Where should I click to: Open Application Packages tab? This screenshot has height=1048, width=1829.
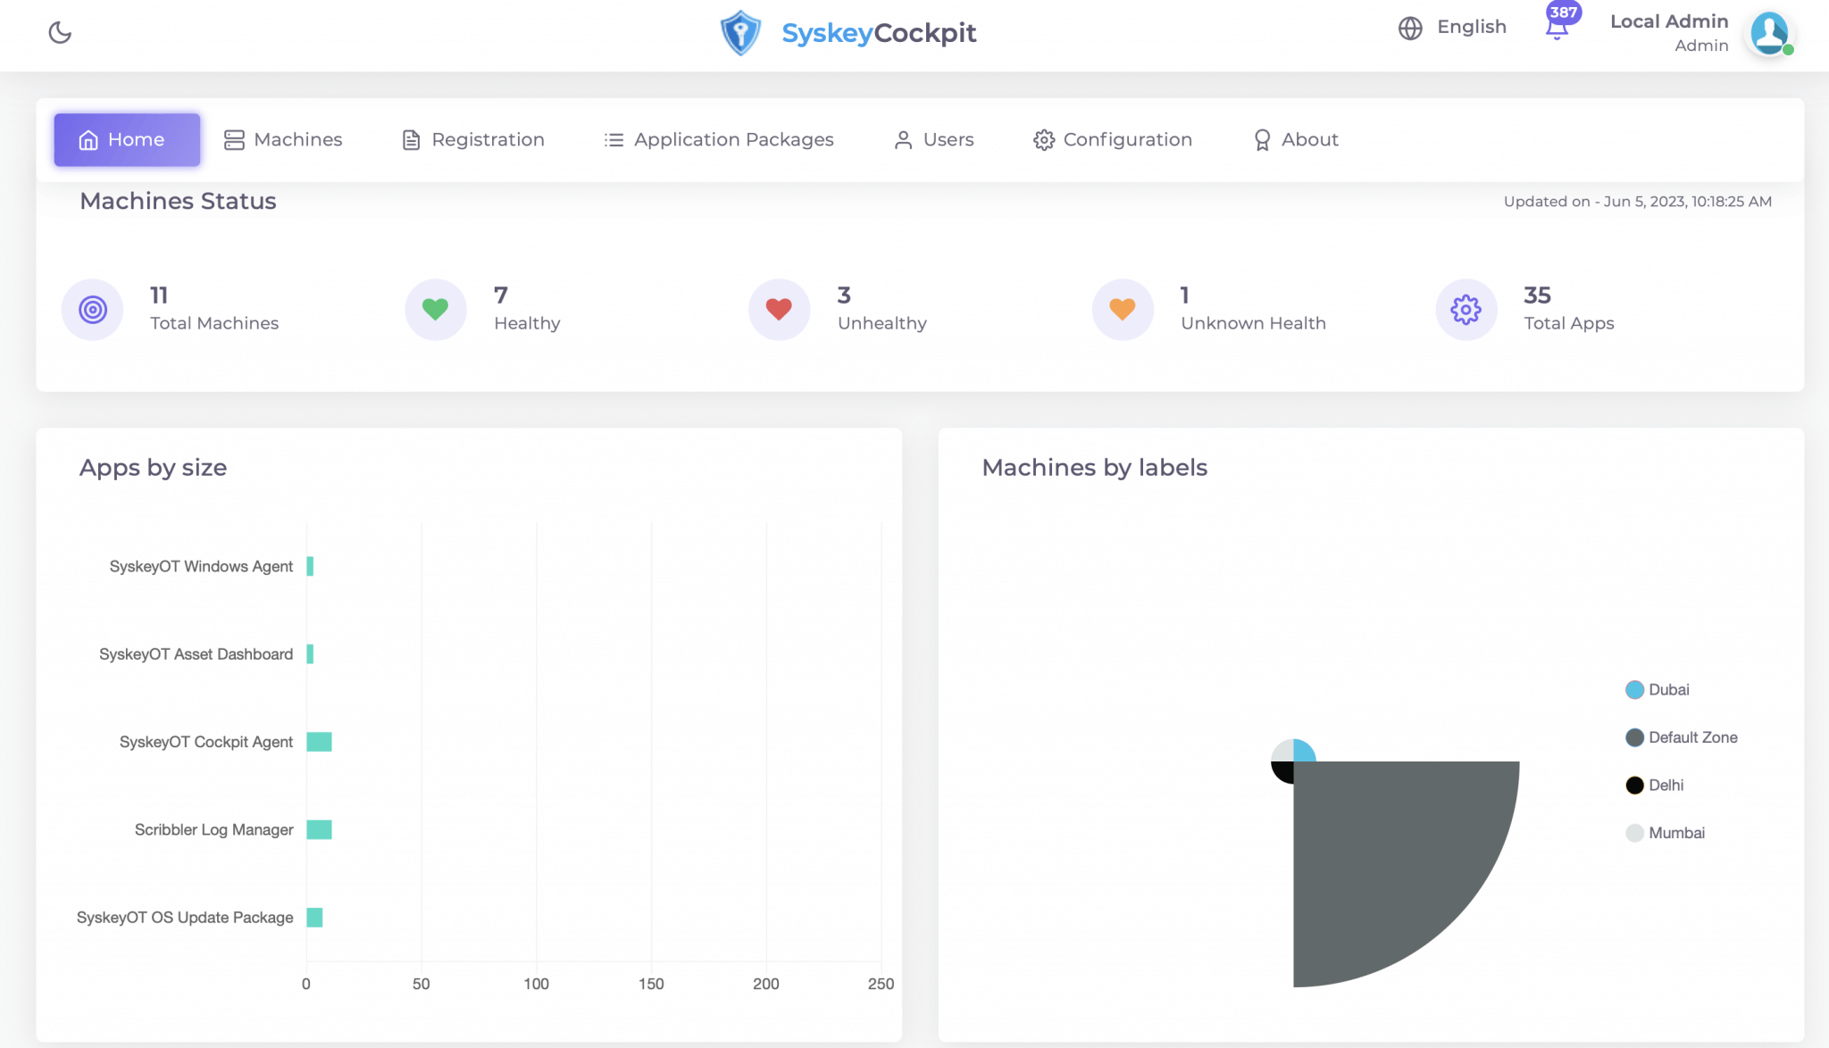[x=719, y=139]
